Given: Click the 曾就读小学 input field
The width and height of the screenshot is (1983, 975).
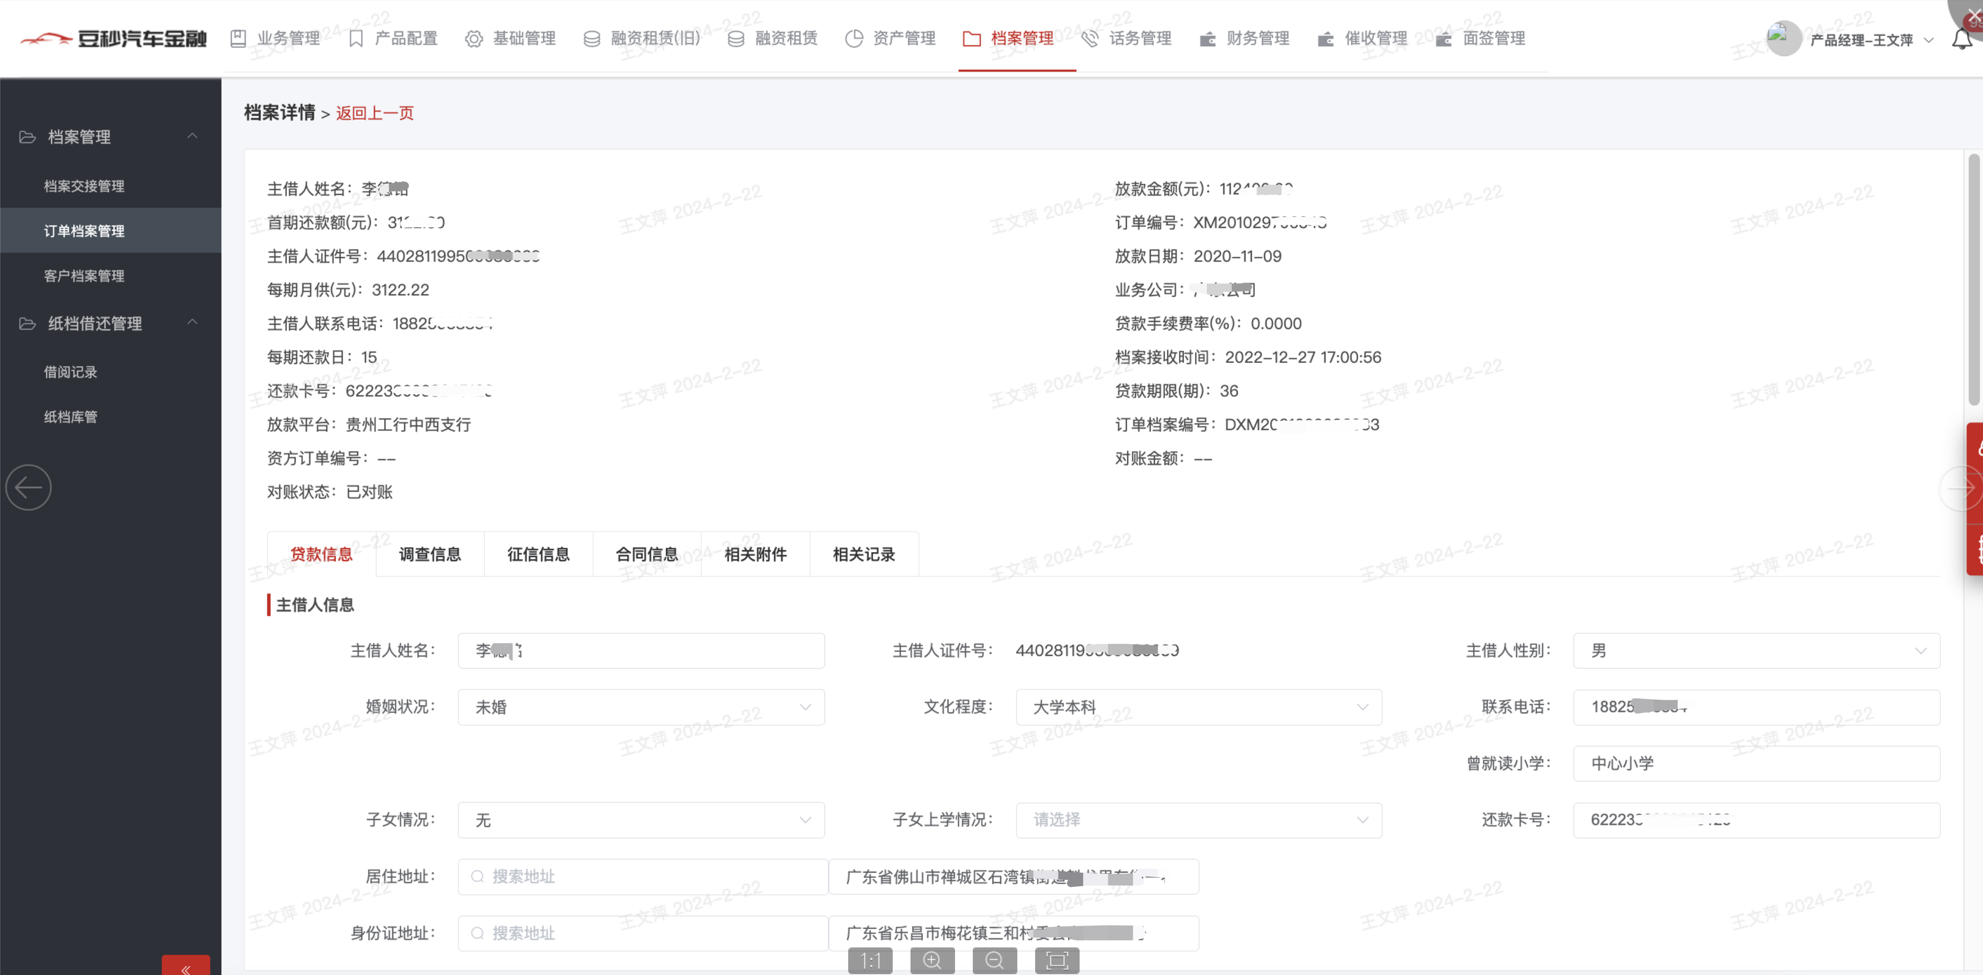Looking at the screenshot, I should click(x=1756, y=763).
